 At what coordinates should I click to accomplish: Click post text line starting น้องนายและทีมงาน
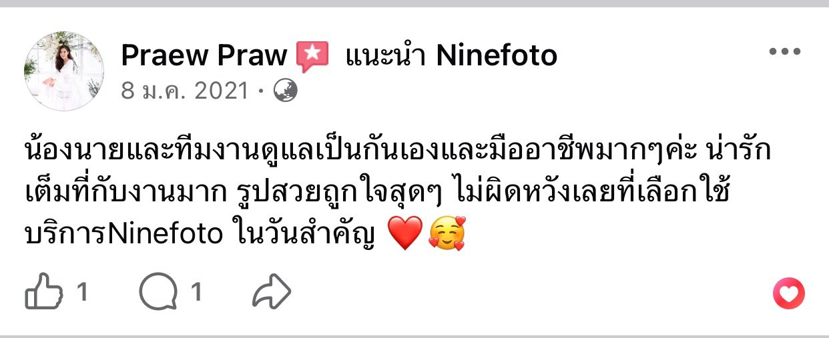pyautogui.click(x=398, y=151)
